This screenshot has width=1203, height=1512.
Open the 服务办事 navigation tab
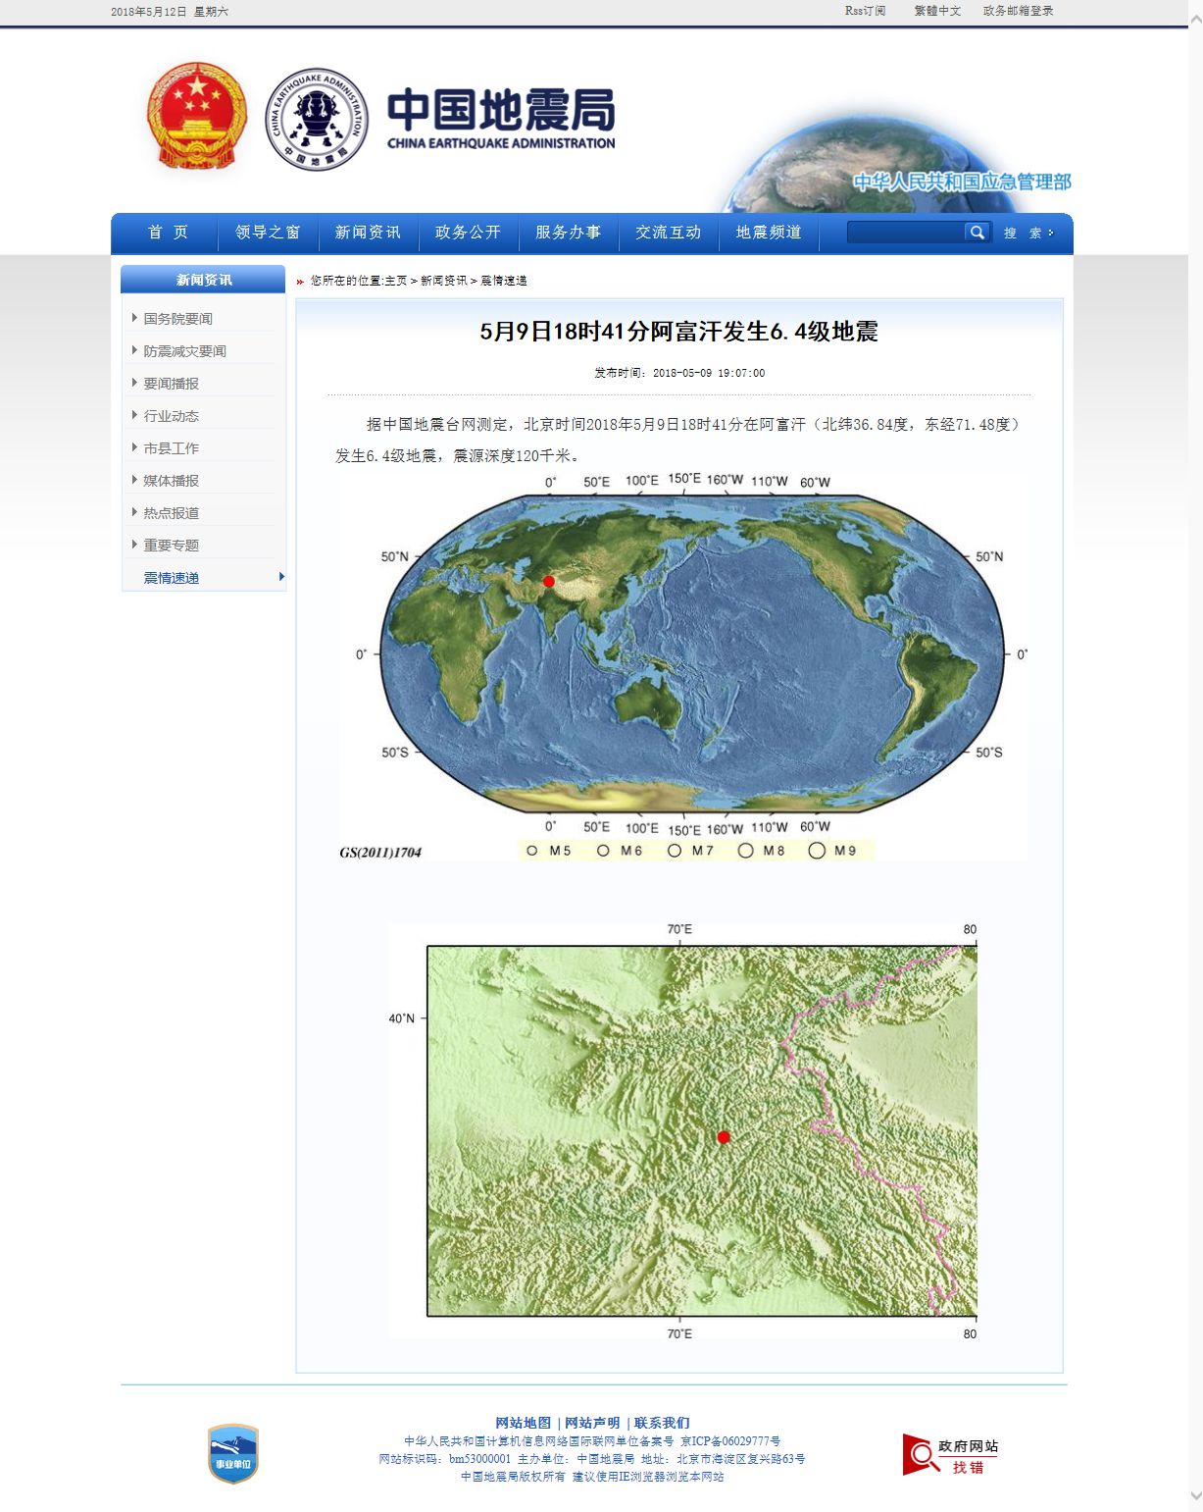click(x=568, y=233)
